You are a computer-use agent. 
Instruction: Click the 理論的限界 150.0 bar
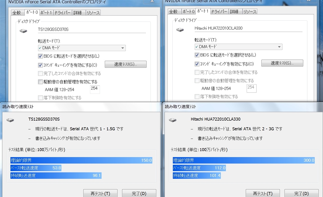point(81,160)
